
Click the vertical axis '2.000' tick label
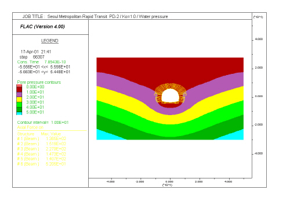click(259, 67)
